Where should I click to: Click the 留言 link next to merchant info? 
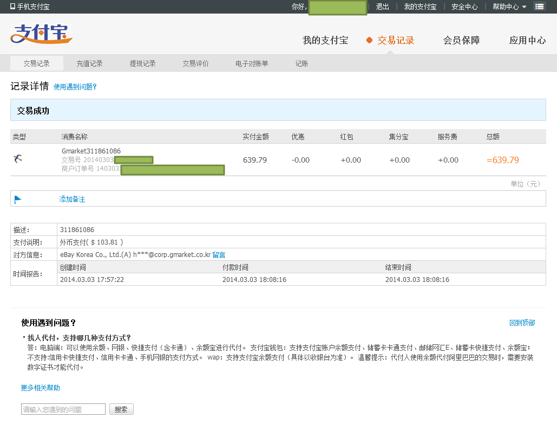(x=219, y=255)
